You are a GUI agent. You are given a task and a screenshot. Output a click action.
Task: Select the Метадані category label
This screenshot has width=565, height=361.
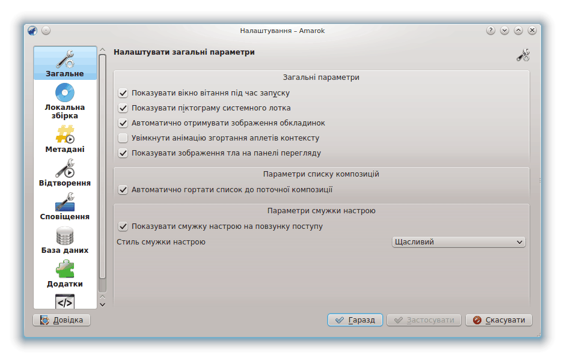65,150
